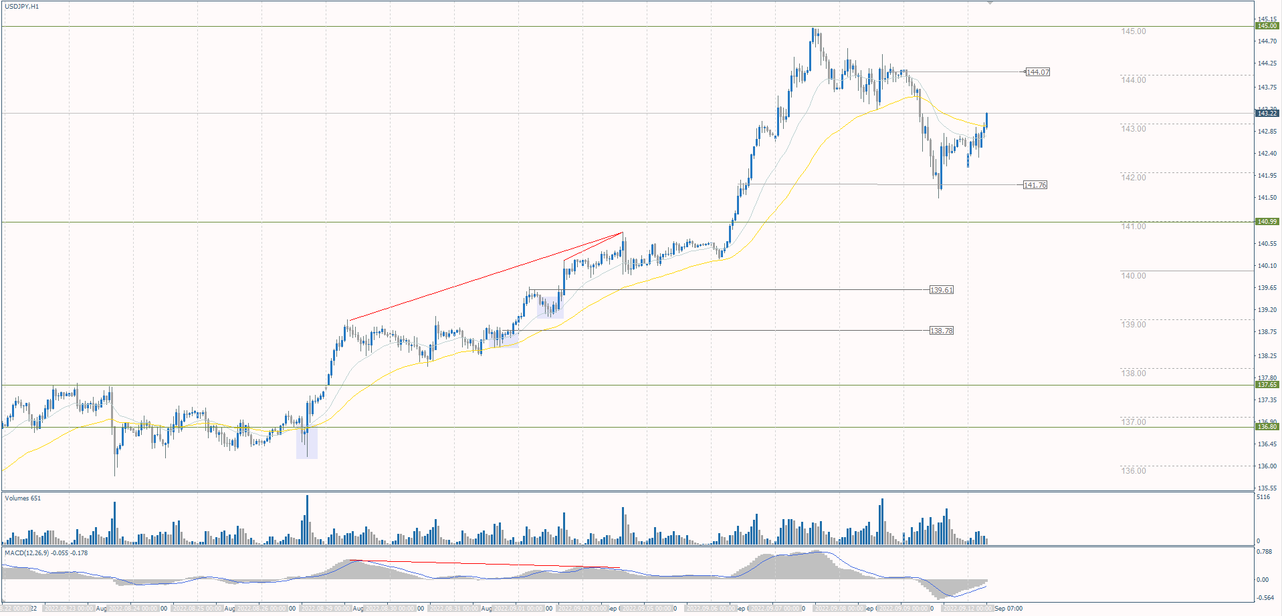Click the USDJPY,H1 chart title
Screen dimensions: 1282x616
click(22, 7)
